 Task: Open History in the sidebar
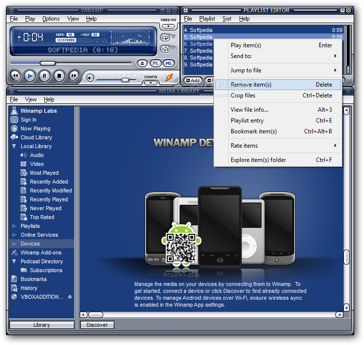(x=29, y=288)
